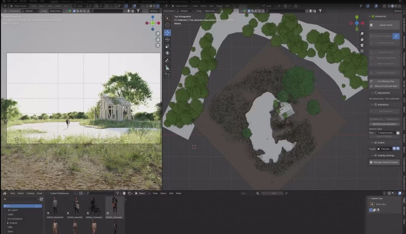Select the 00003_Rahel003 asset thumbnail
Viewport: 406px width, 234px height.
pos(55,207)
